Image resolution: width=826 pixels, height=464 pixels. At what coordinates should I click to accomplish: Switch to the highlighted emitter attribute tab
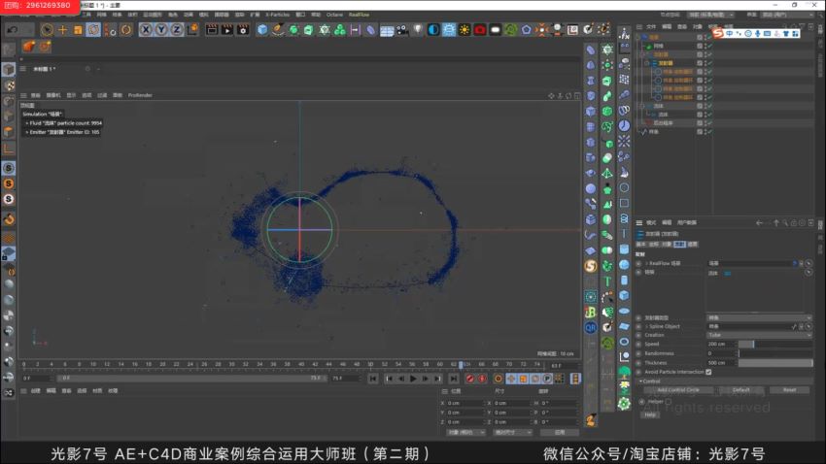point(679,244)
